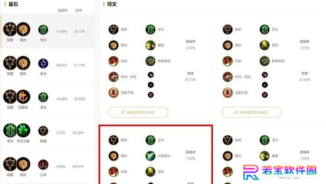326x184 pixels.
Task: Select the keystone row with 5.25% pick rate
Action: 47,132
